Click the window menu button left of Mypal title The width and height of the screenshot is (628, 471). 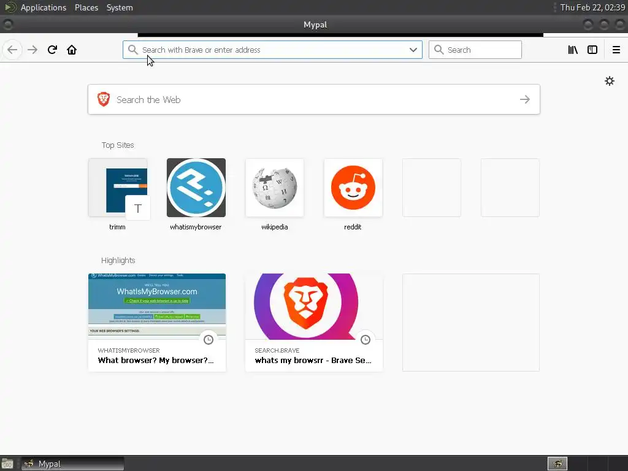coord(8,25)
